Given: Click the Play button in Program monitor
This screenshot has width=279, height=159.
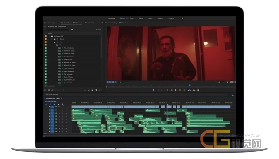Looking at the screenshot, I should tap(176, 90).
